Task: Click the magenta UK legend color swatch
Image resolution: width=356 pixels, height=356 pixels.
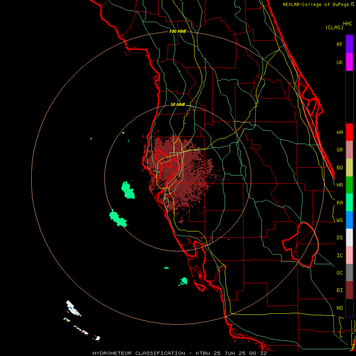Action: point(349,62)
